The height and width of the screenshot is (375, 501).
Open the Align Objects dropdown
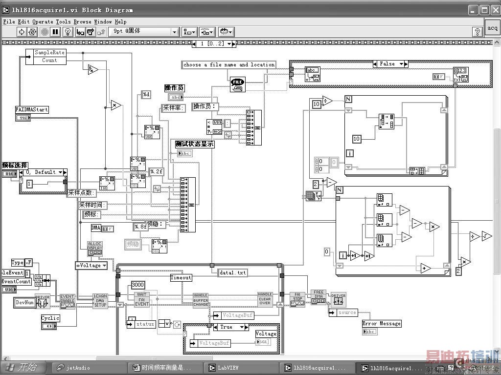[189, 32]
